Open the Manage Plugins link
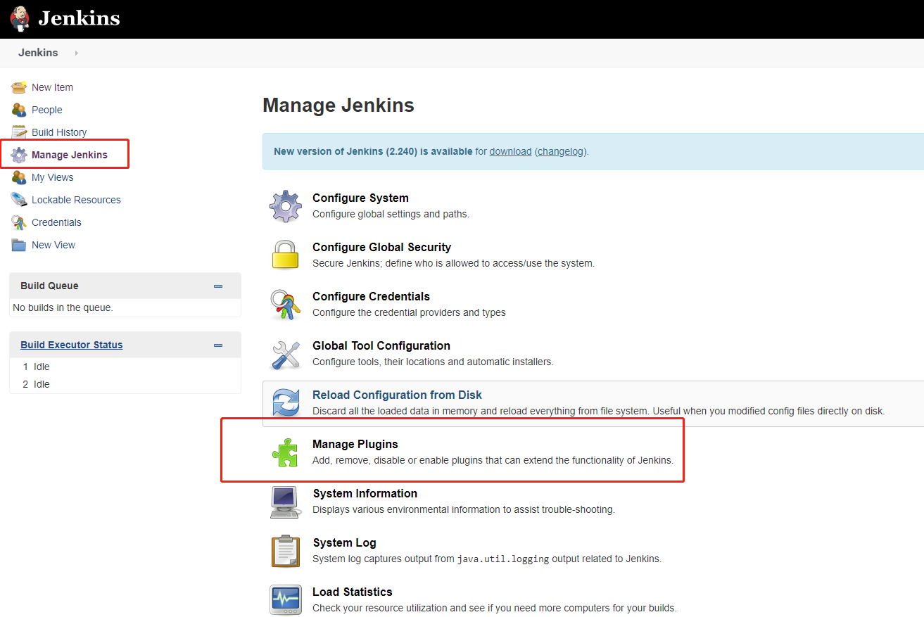The width and height of the screenshot is (924, 617). [x=355, y=445]
